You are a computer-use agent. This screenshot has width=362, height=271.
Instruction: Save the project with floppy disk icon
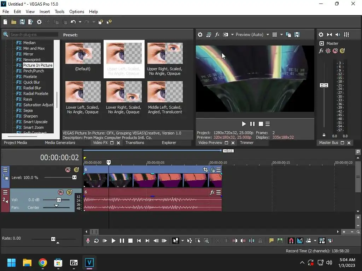pyautogui.click(x=22, y=22)
